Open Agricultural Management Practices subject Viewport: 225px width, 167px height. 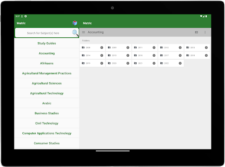point(47,73)
